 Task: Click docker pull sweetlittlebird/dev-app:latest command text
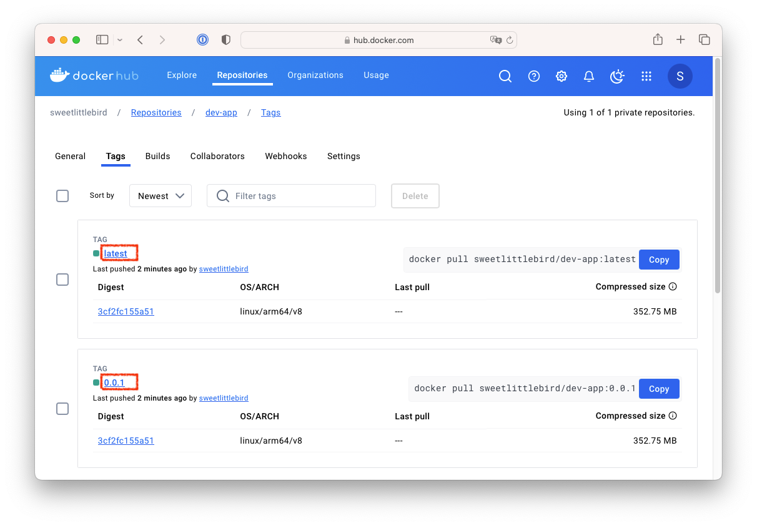522,260
